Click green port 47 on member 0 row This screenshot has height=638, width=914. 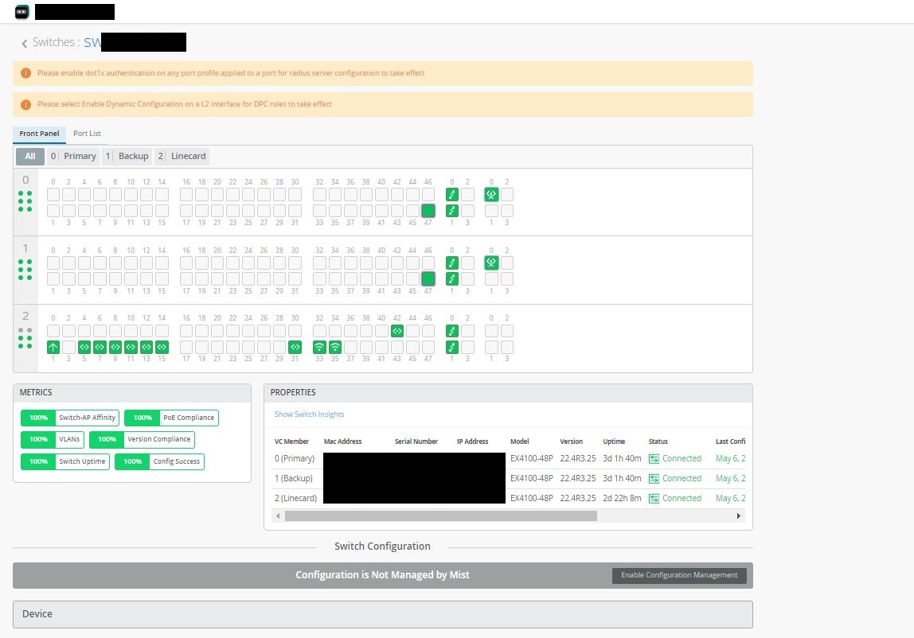(x=428, y=211)
